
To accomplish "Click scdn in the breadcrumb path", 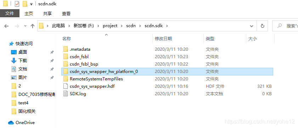I will pos(131,26).
